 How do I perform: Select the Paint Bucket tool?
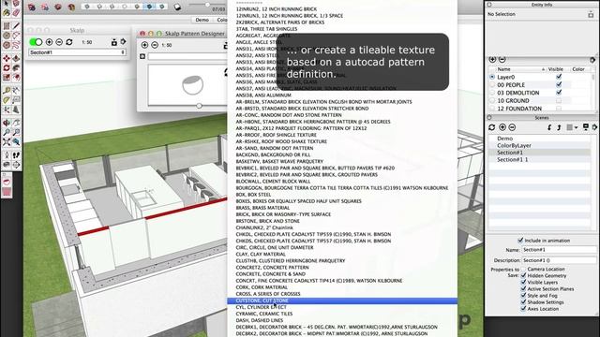coord(7,12)
